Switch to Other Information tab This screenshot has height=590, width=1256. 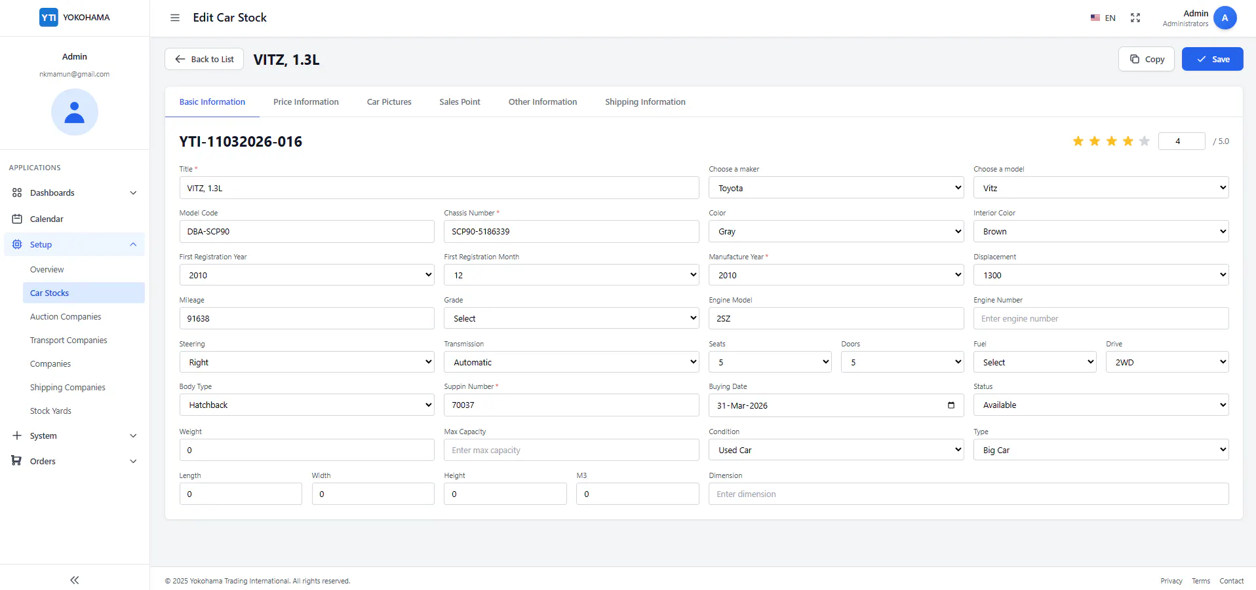(543, 101)
